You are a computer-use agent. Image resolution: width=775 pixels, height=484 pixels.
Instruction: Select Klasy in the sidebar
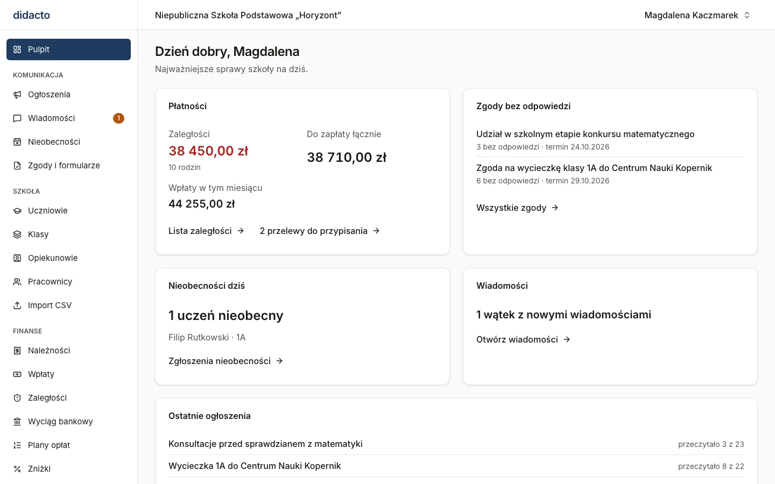pos(68,234)
